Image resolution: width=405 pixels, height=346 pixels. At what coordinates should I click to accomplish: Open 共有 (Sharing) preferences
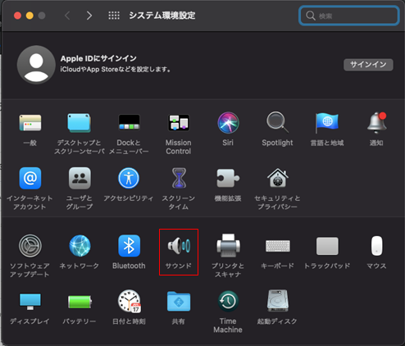(x=179, y=301)
